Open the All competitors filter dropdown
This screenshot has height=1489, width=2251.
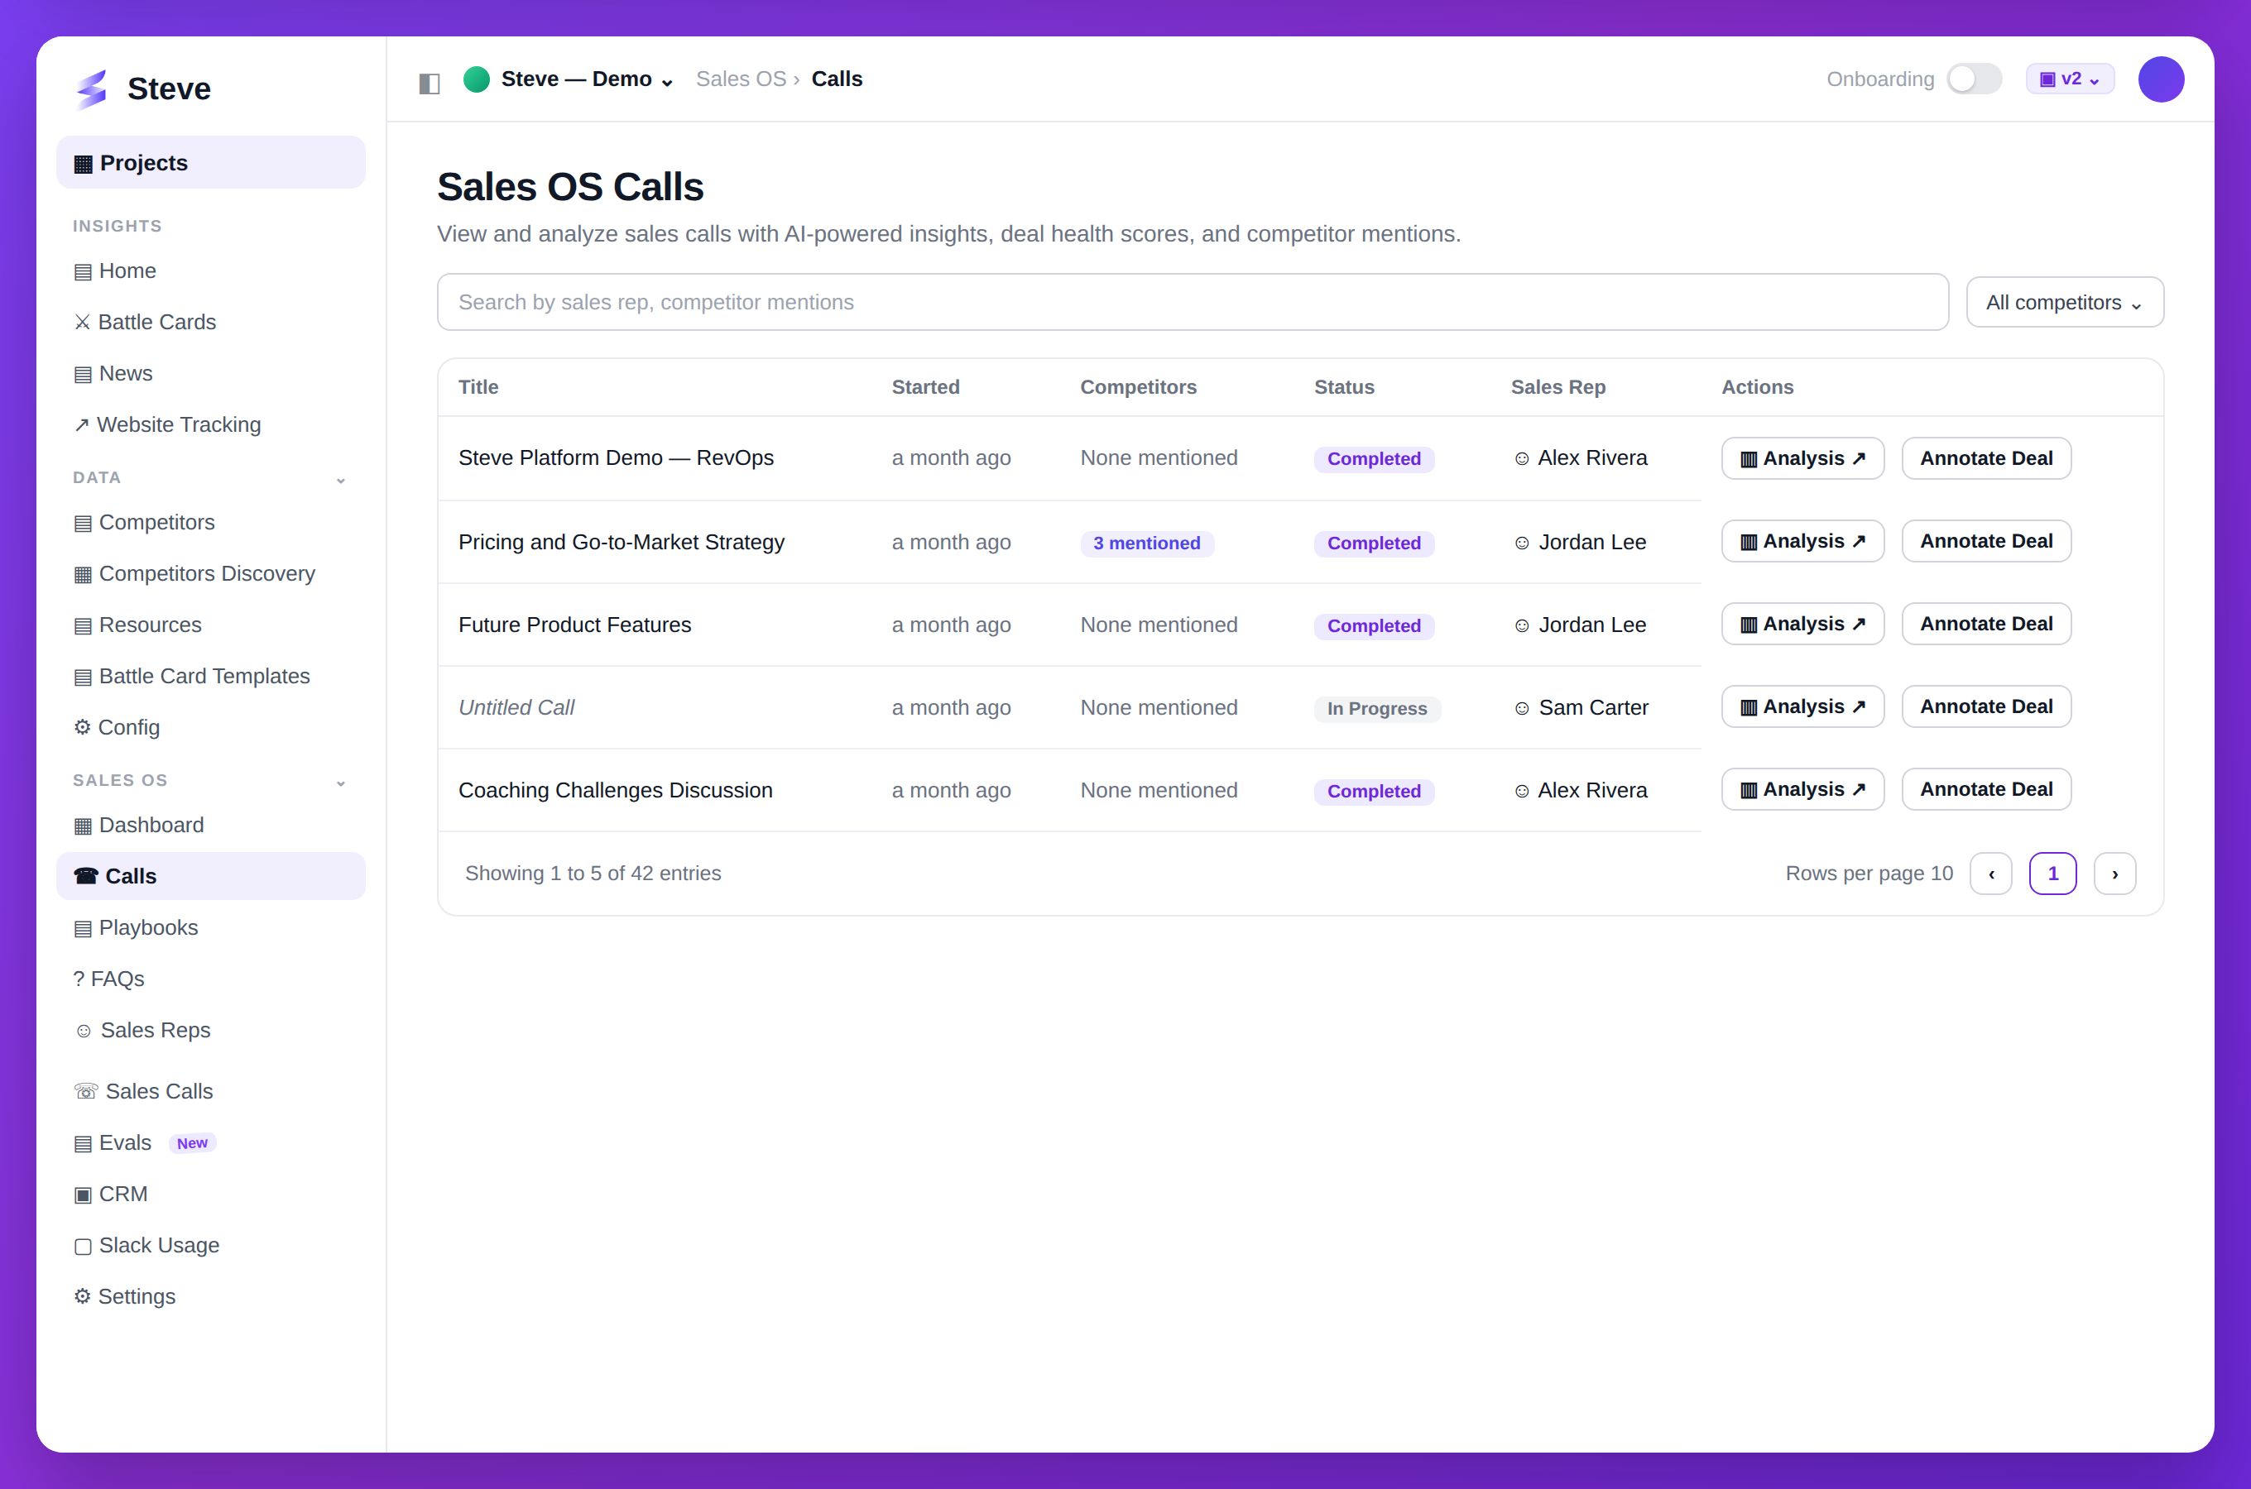pos(2065,303)
